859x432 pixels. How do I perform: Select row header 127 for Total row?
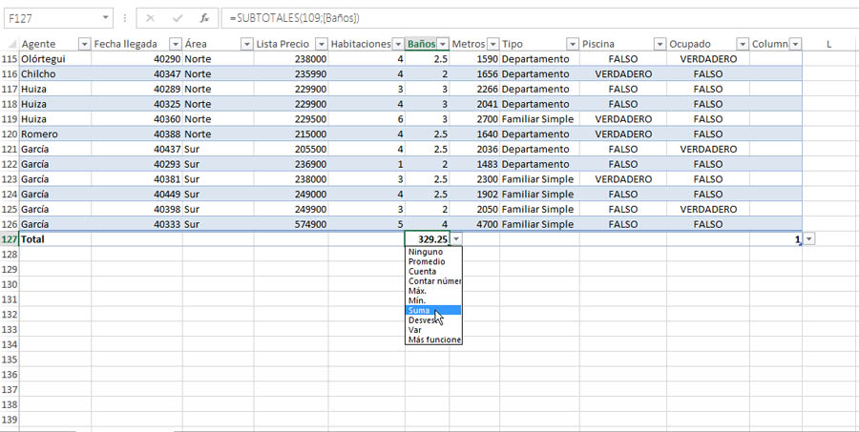point(10,239)
